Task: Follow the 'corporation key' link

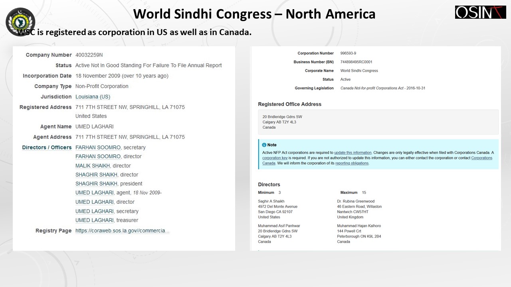Action: point(275,158)
